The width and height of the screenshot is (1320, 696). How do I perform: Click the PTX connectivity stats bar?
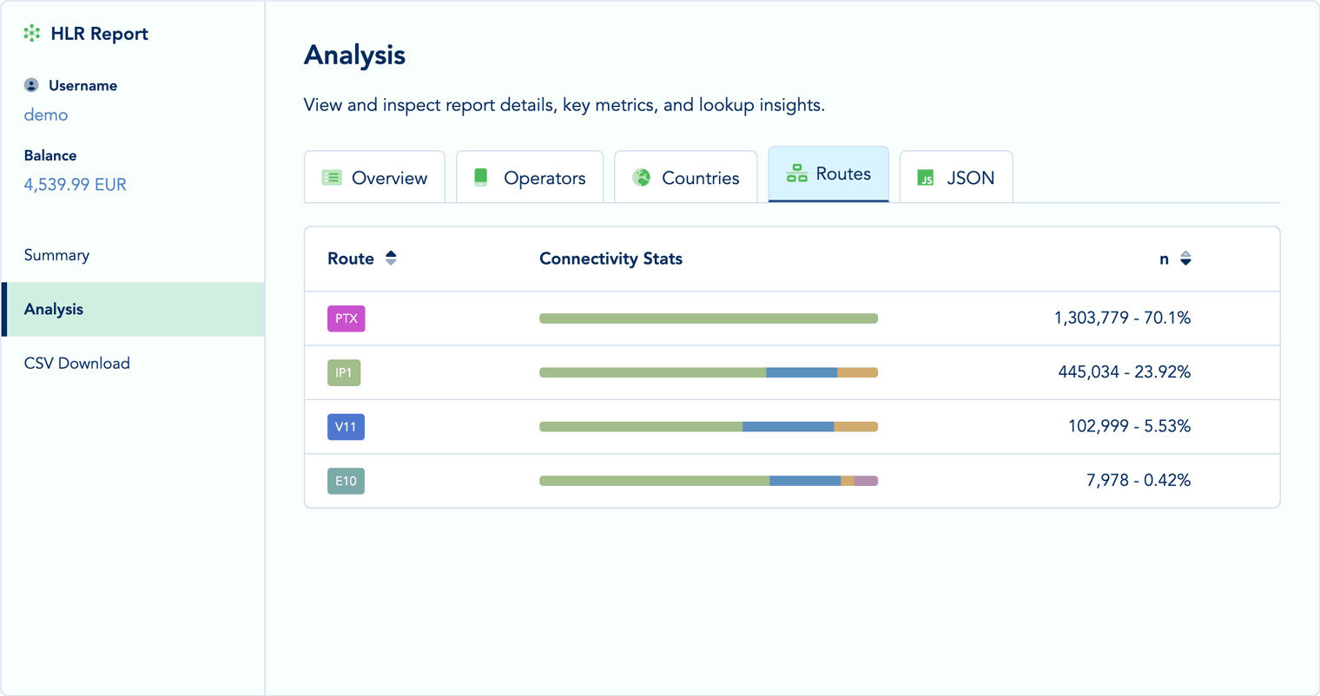[708, 318]
